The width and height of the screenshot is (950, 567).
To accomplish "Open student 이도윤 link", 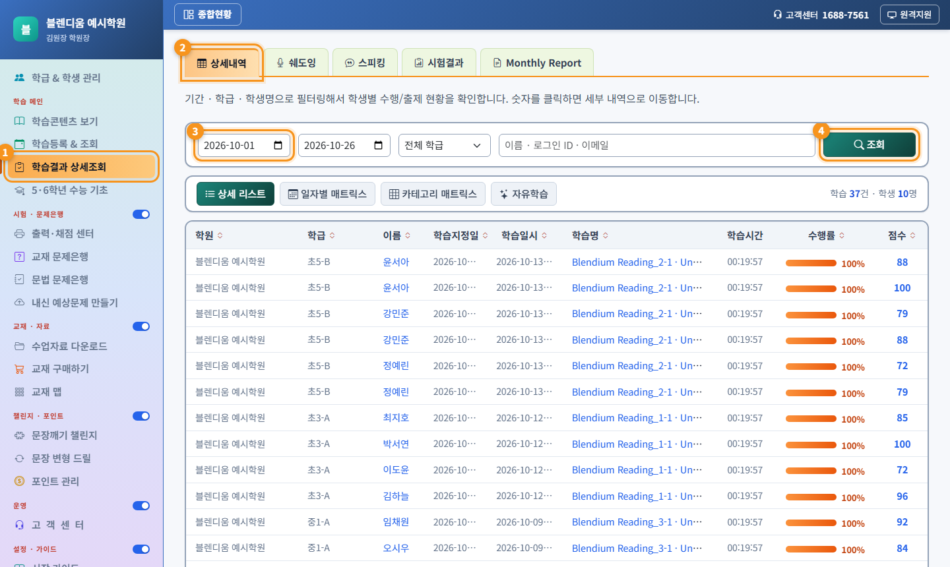I will tap(396, 470).
